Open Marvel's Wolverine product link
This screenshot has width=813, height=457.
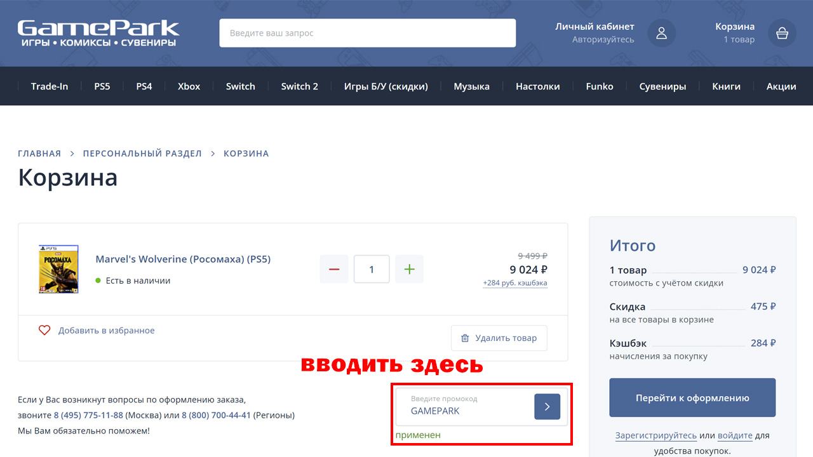point(183,259)
